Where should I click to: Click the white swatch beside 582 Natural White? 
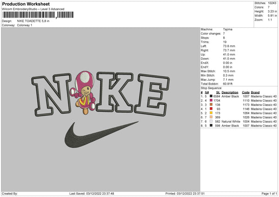[211, 121]
